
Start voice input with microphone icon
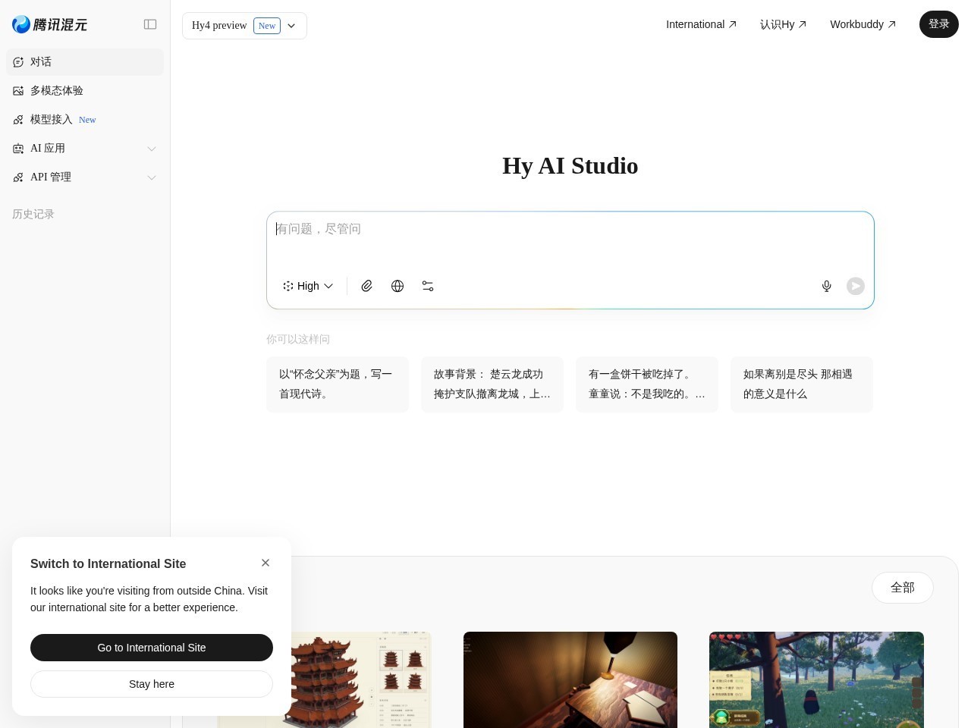coord(827,286)
